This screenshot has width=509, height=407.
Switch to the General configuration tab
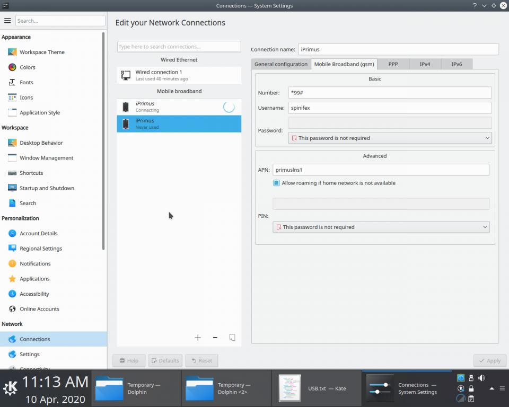(280, 64)
